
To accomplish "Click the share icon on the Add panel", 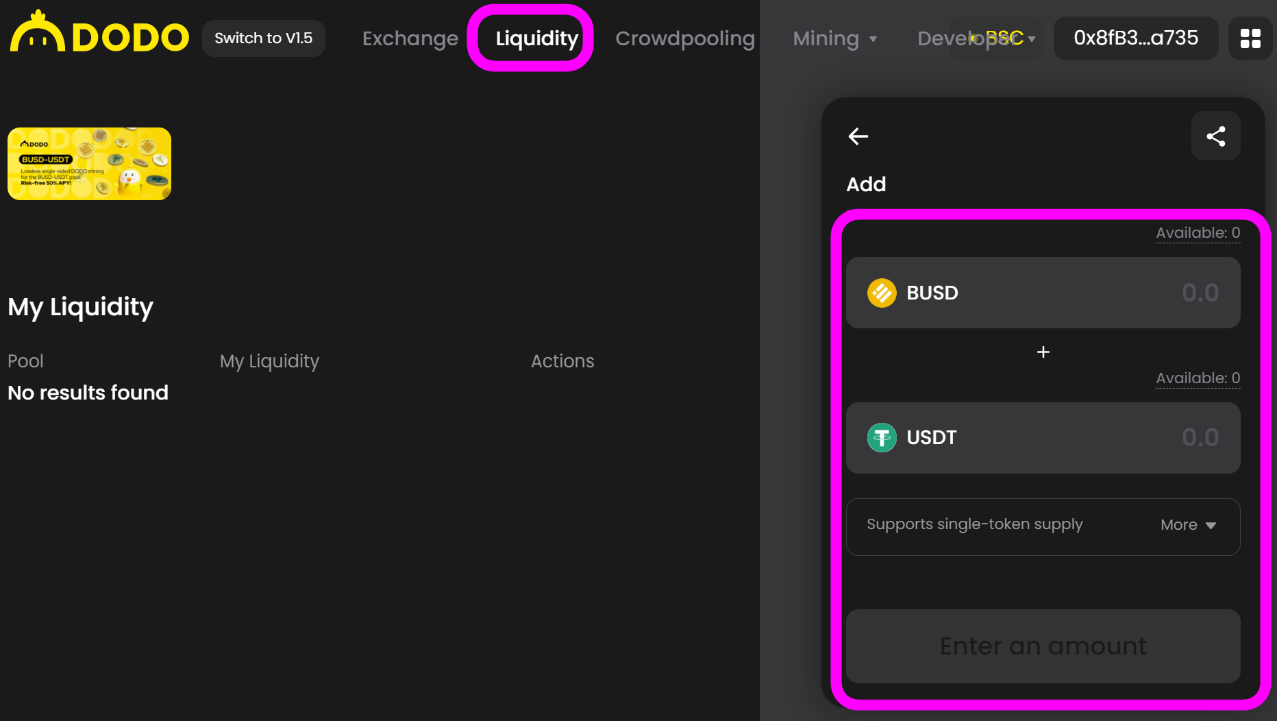I will 1216,136.
